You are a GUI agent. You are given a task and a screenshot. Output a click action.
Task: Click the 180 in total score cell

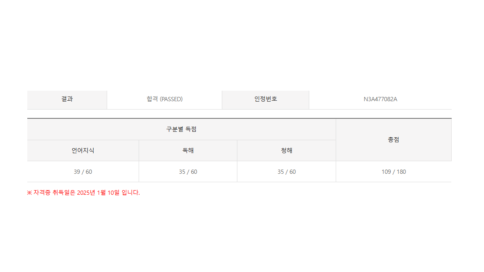(x=401, y=172)
